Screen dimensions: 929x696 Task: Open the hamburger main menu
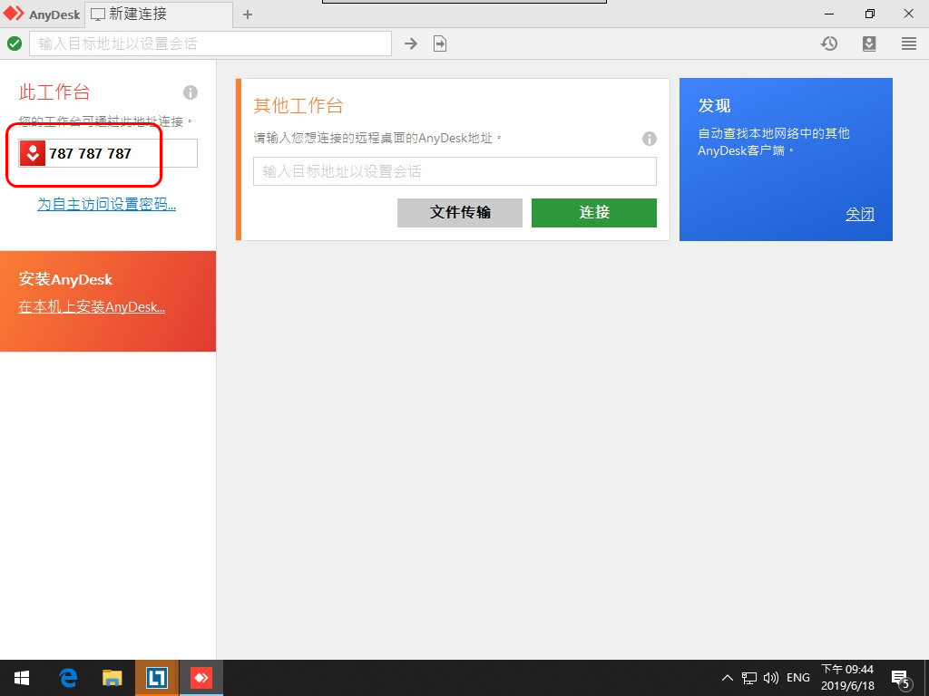coord(909,43)
